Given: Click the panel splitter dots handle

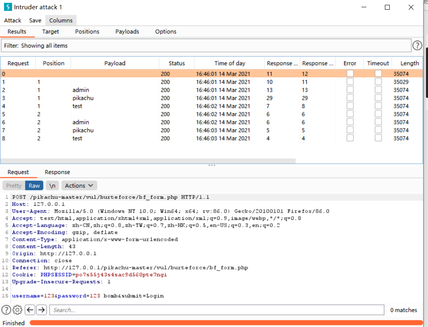Looking at the screenshot, I should 212,165.
